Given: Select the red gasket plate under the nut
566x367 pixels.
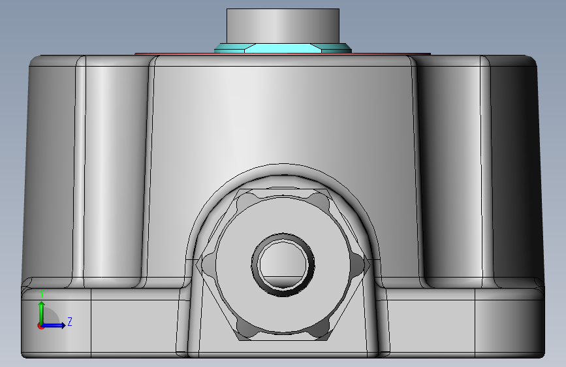Looking at the screenshot, I should pos(283,54).
